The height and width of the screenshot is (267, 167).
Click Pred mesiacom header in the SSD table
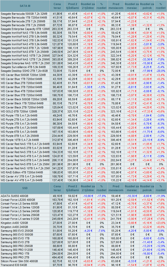115,188
